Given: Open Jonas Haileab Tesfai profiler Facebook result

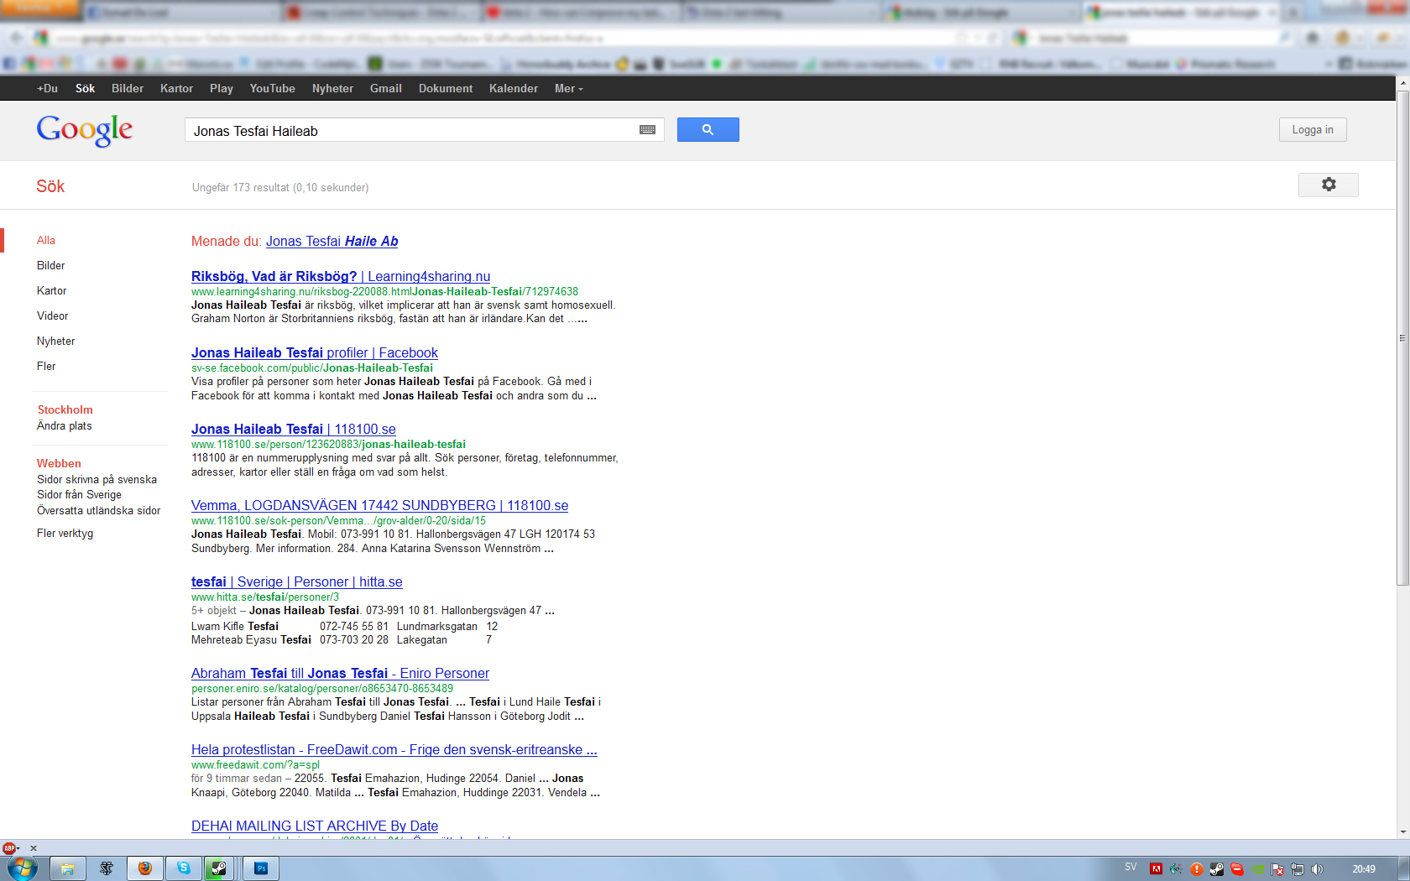Looking at the screenshot, I should click(315, 353).
